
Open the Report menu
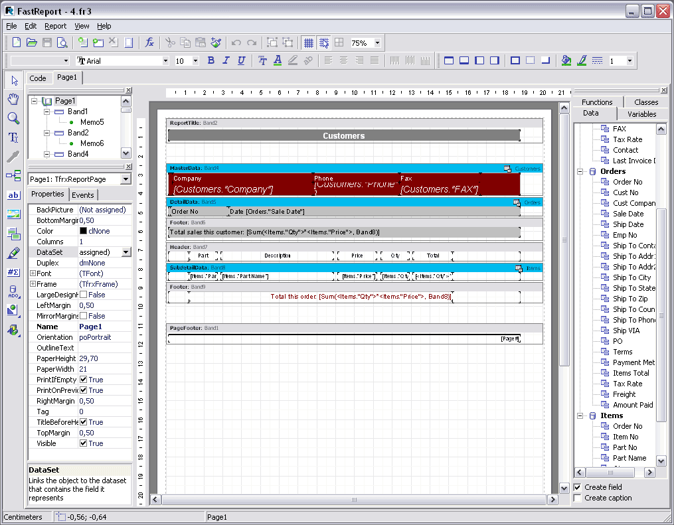55,26
